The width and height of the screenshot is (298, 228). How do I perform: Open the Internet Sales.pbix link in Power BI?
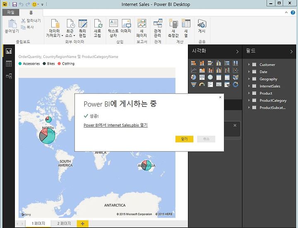pyautogui.click(x=115, y=125)
